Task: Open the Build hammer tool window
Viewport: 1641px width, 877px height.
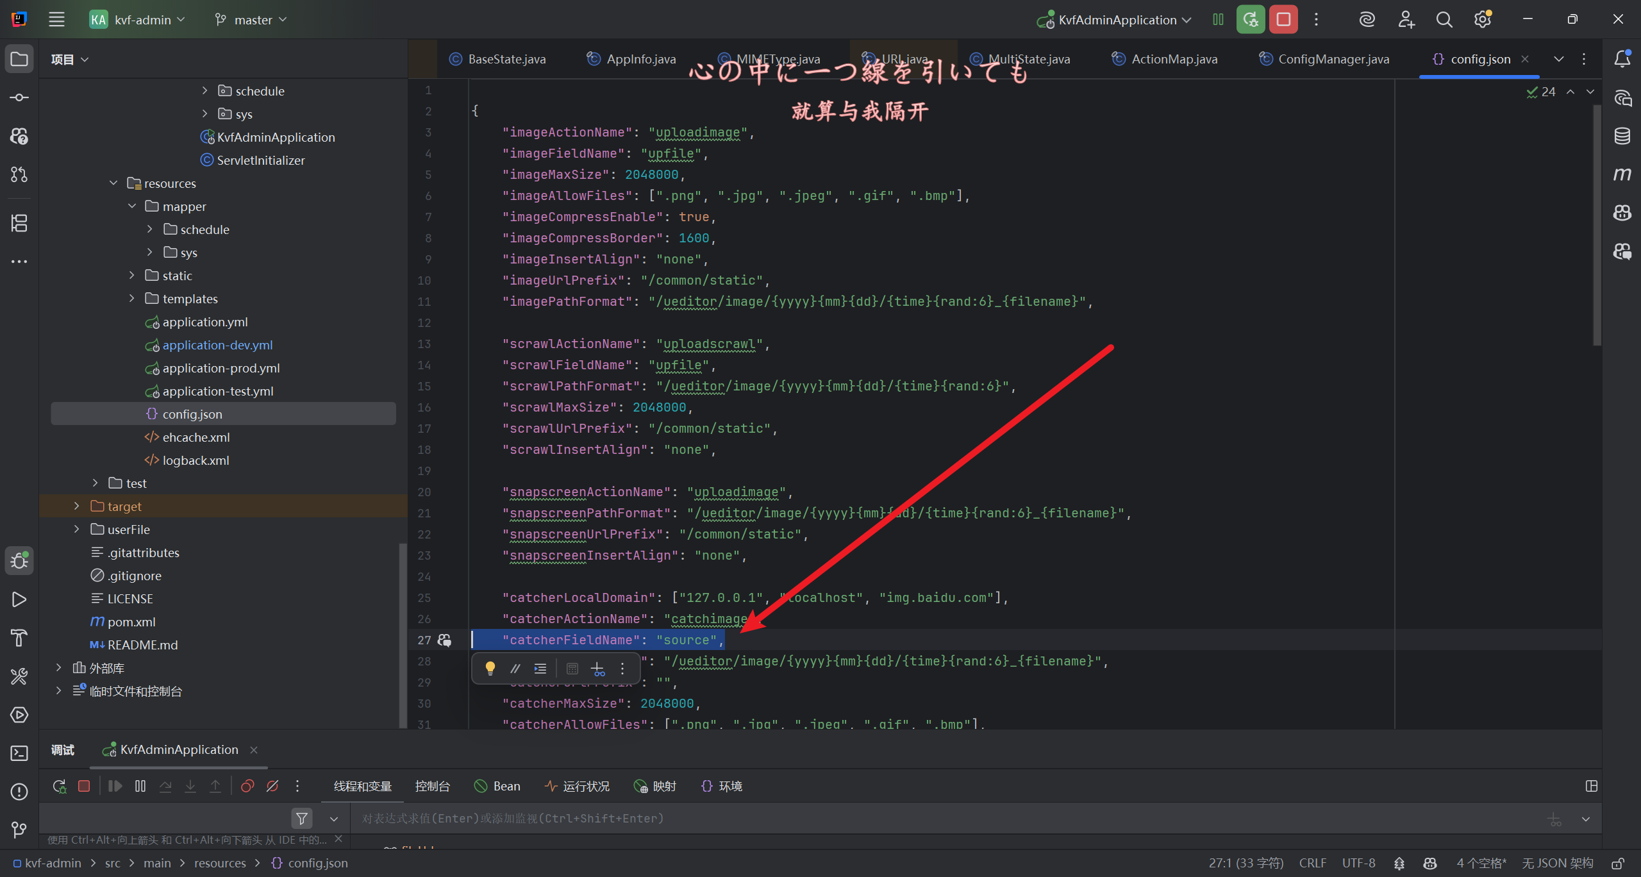Action: coord(19,638)
